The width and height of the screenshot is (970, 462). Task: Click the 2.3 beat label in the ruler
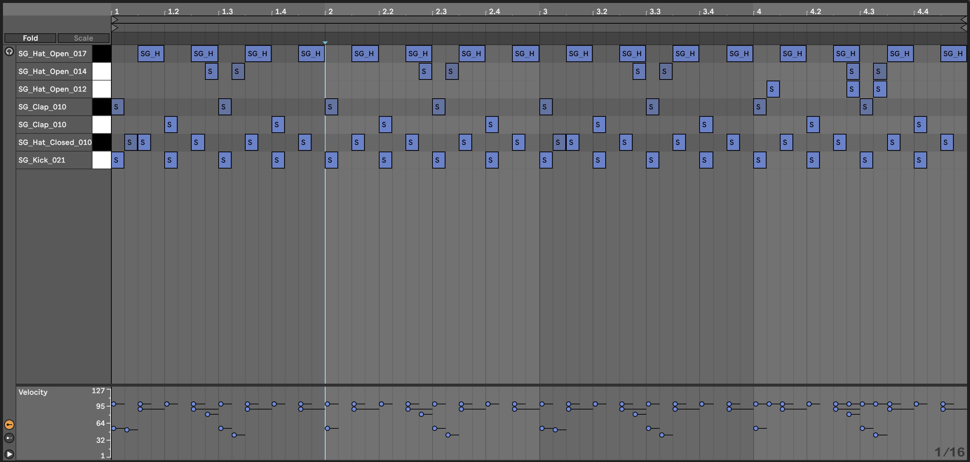pos(441,11)
